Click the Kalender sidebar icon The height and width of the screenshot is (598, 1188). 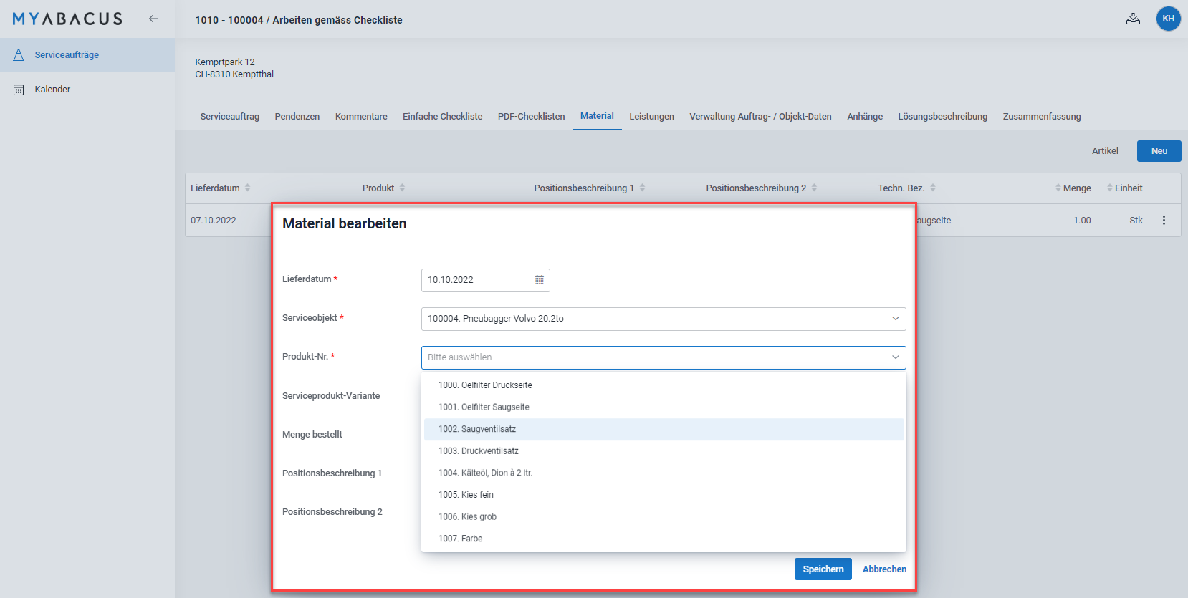point(19,90)
